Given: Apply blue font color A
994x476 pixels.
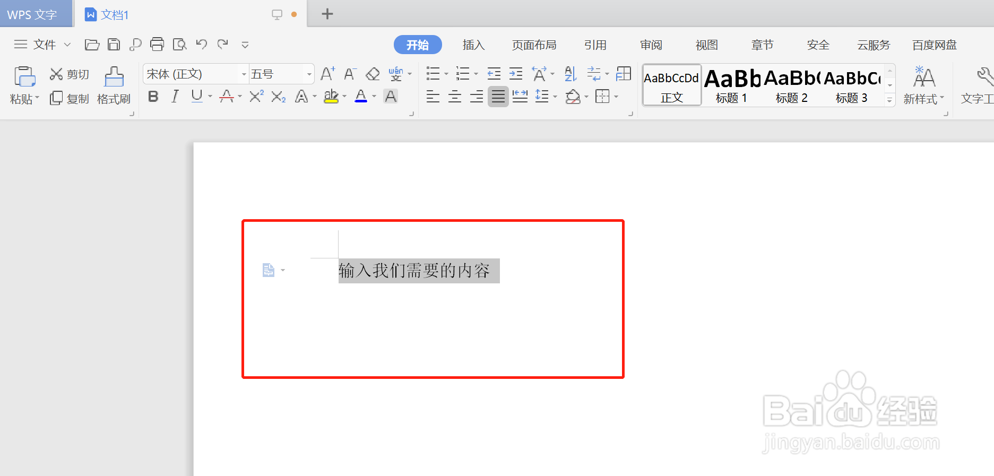Looking at the screenshot, I should pyautogui.click(x=361, y=97).
